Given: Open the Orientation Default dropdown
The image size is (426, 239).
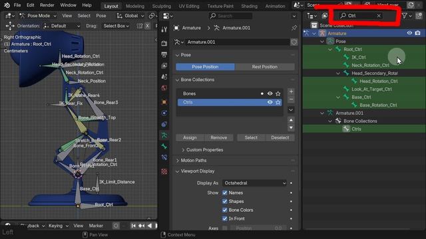Looking at the screenshot, I should (x=62, y=26).
